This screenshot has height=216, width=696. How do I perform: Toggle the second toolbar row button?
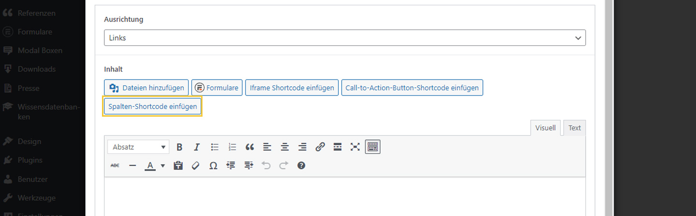click(x=373, y=147)
